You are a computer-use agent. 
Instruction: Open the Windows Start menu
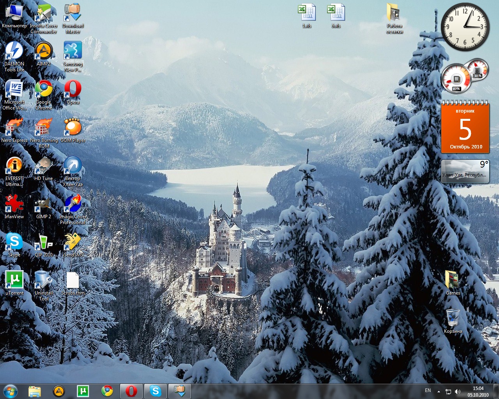11,391
